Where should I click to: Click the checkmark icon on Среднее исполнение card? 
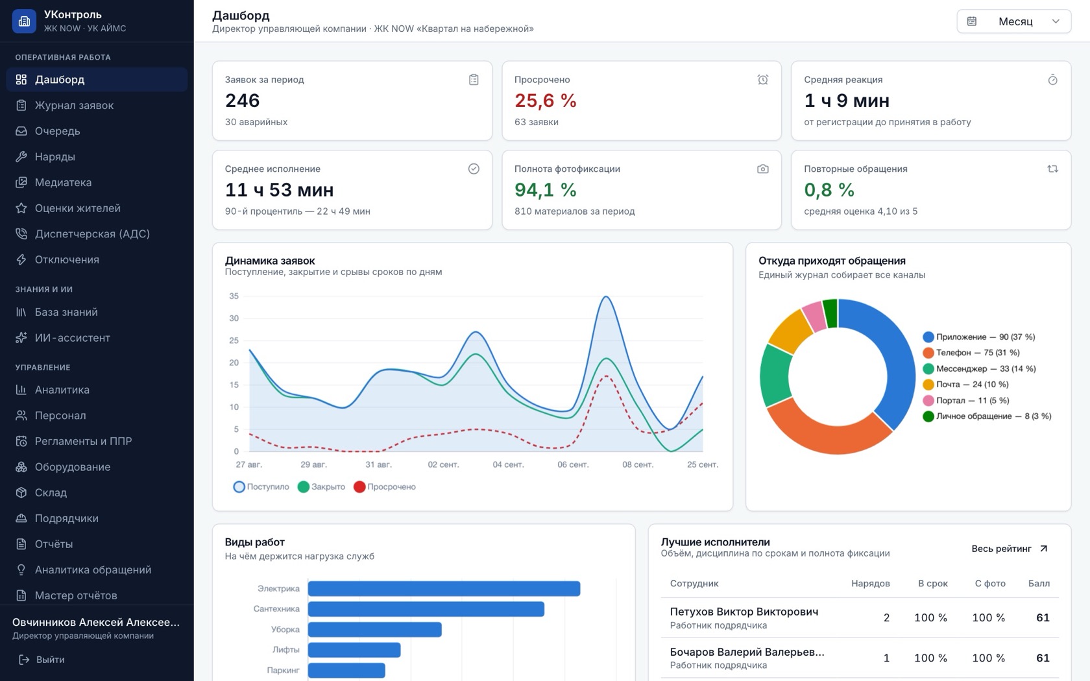click(x=474, y=169)
